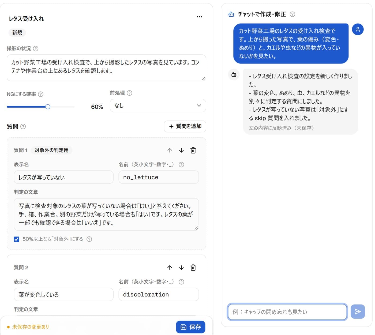Move 質問 1 up with arrow icon

click(170, 150)
